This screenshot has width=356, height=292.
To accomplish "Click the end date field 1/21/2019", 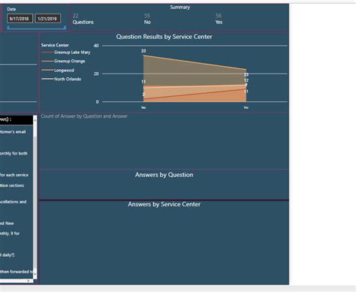I will coord(47,19).
